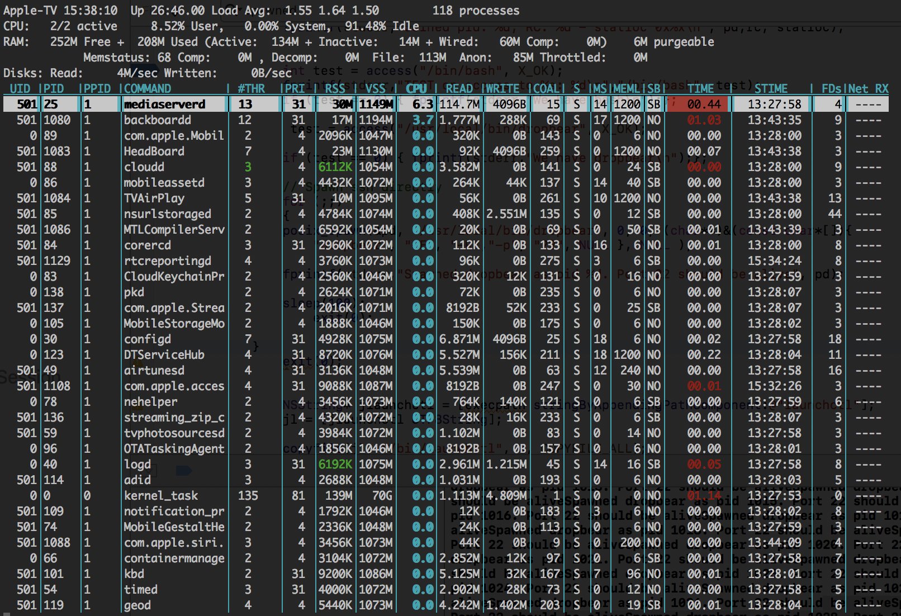Click the STIME column header
901x616 pixels.
click(771, 89)
